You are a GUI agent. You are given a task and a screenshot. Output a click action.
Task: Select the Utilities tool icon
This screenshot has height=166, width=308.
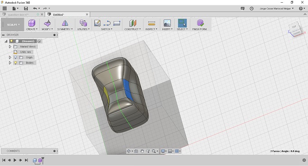point(83,23)
